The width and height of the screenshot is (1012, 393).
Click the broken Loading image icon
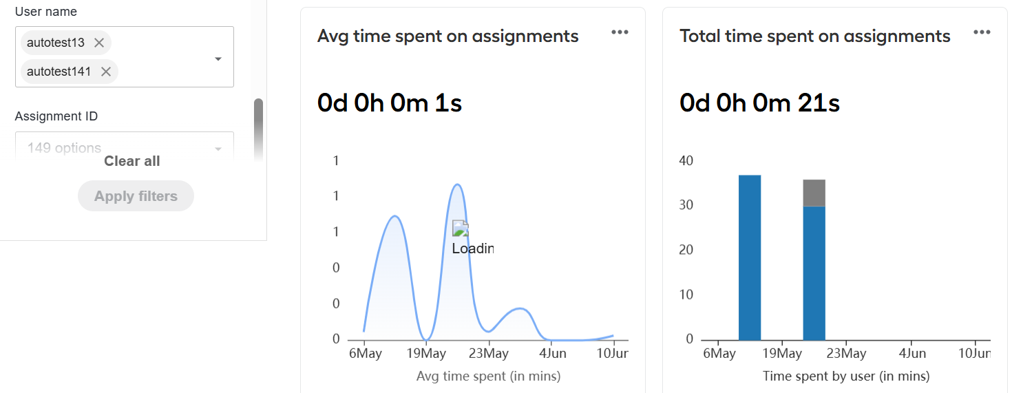pyautogui.click(x=460, y=229)
